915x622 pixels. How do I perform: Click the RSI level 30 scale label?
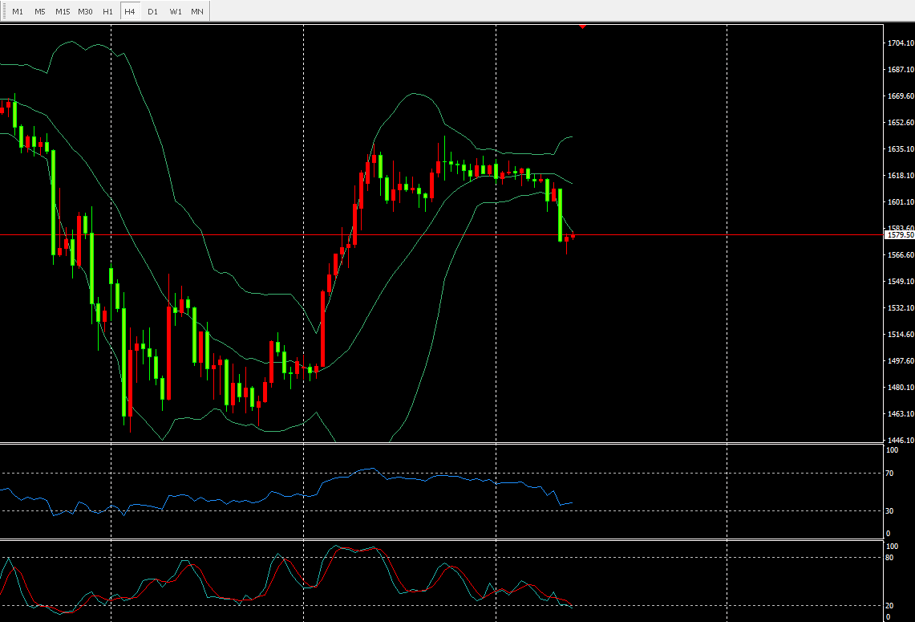[x=890, y=510]
